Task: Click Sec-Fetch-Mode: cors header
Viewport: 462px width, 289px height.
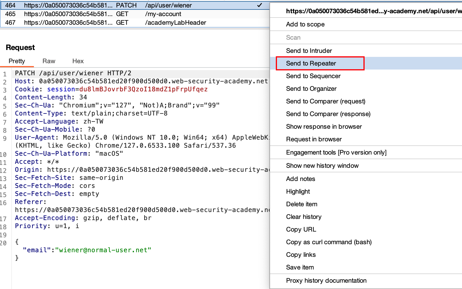Action: point(55,186)
